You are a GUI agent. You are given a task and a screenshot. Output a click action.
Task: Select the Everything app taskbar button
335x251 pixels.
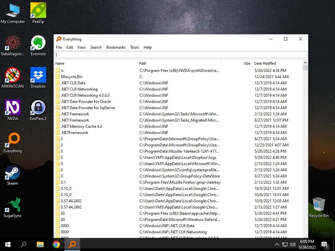click(x=72, y=244)
